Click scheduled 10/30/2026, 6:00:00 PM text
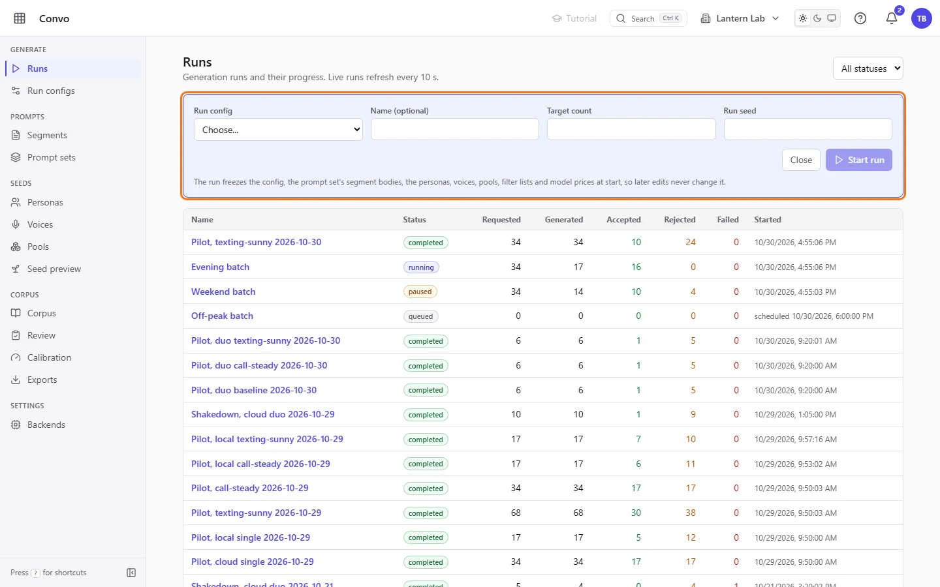Image resolution: width=940 pixels, height=587 pixels. coord(814,316)
